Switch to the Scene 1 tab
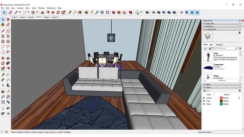Image resolution: width=244 pixels, height=137 pixels. pos(15,17)
